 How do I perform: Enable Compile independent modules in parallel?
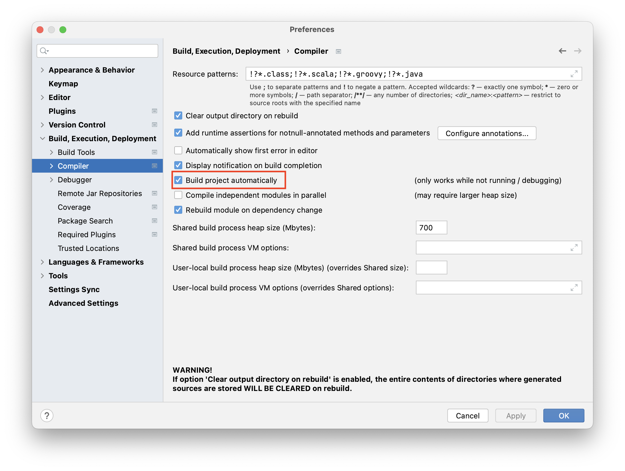tap(178, 195)
